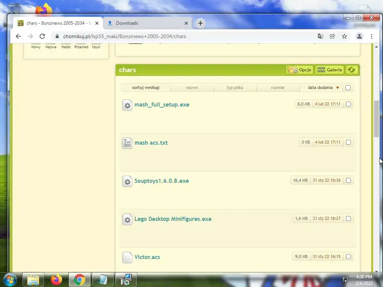Check the box for mash acs.txt

click(348, 142)
